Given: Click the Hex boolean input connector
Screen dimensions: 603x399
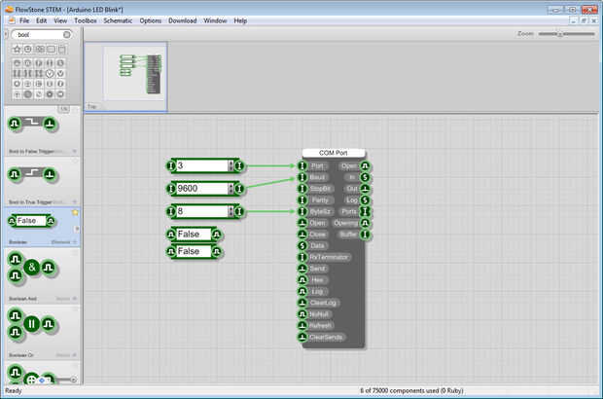Looking at the screenshot, I should (x=302, y=279).
